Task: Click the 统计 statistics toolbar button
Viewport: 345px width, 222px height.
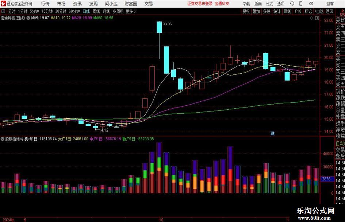Action: 277,11
